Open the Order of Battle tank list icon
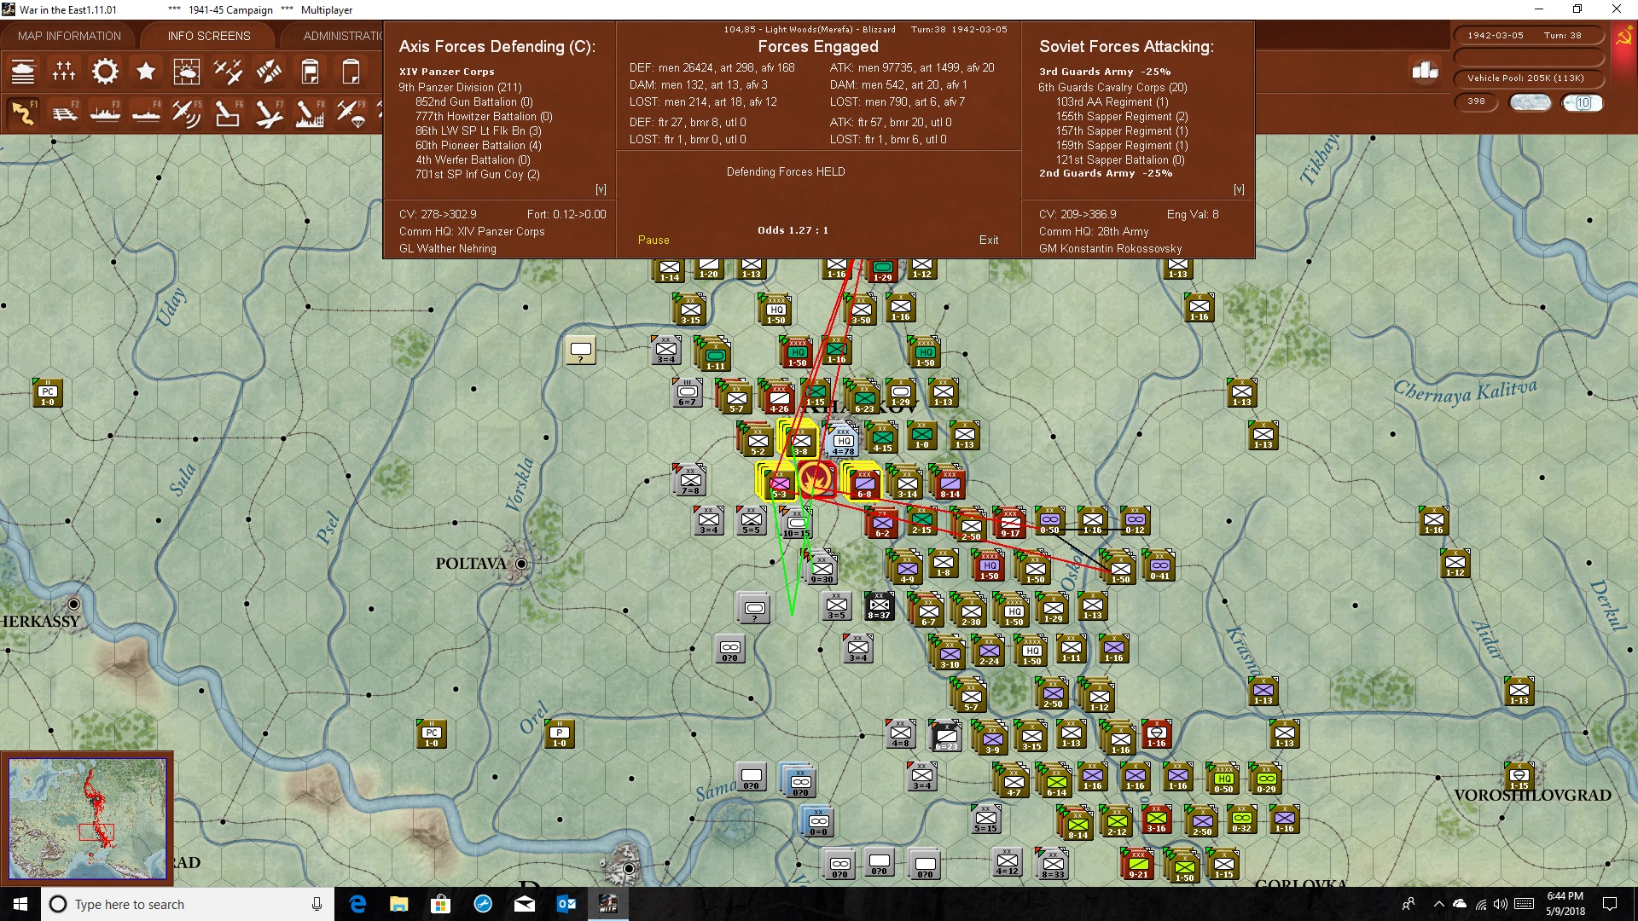 click(x=23, y=72)
